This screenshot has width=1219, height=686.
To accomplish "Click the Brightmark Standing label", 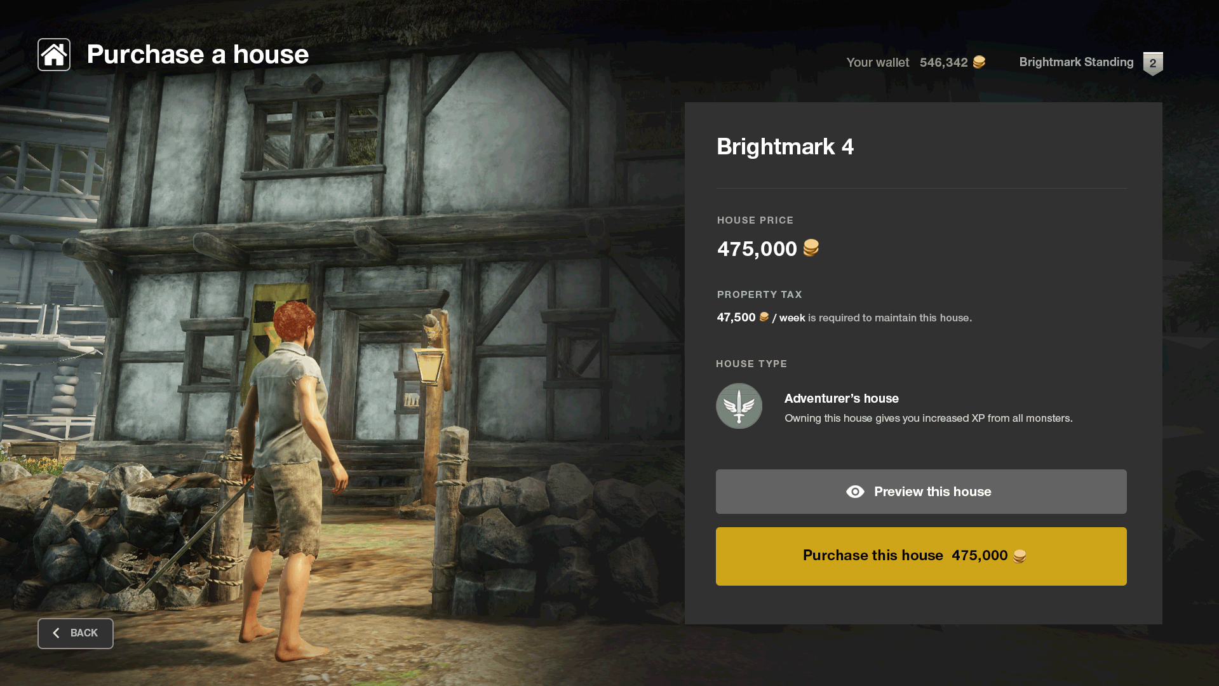I will pyautogui.click(x=1076, y=62).
